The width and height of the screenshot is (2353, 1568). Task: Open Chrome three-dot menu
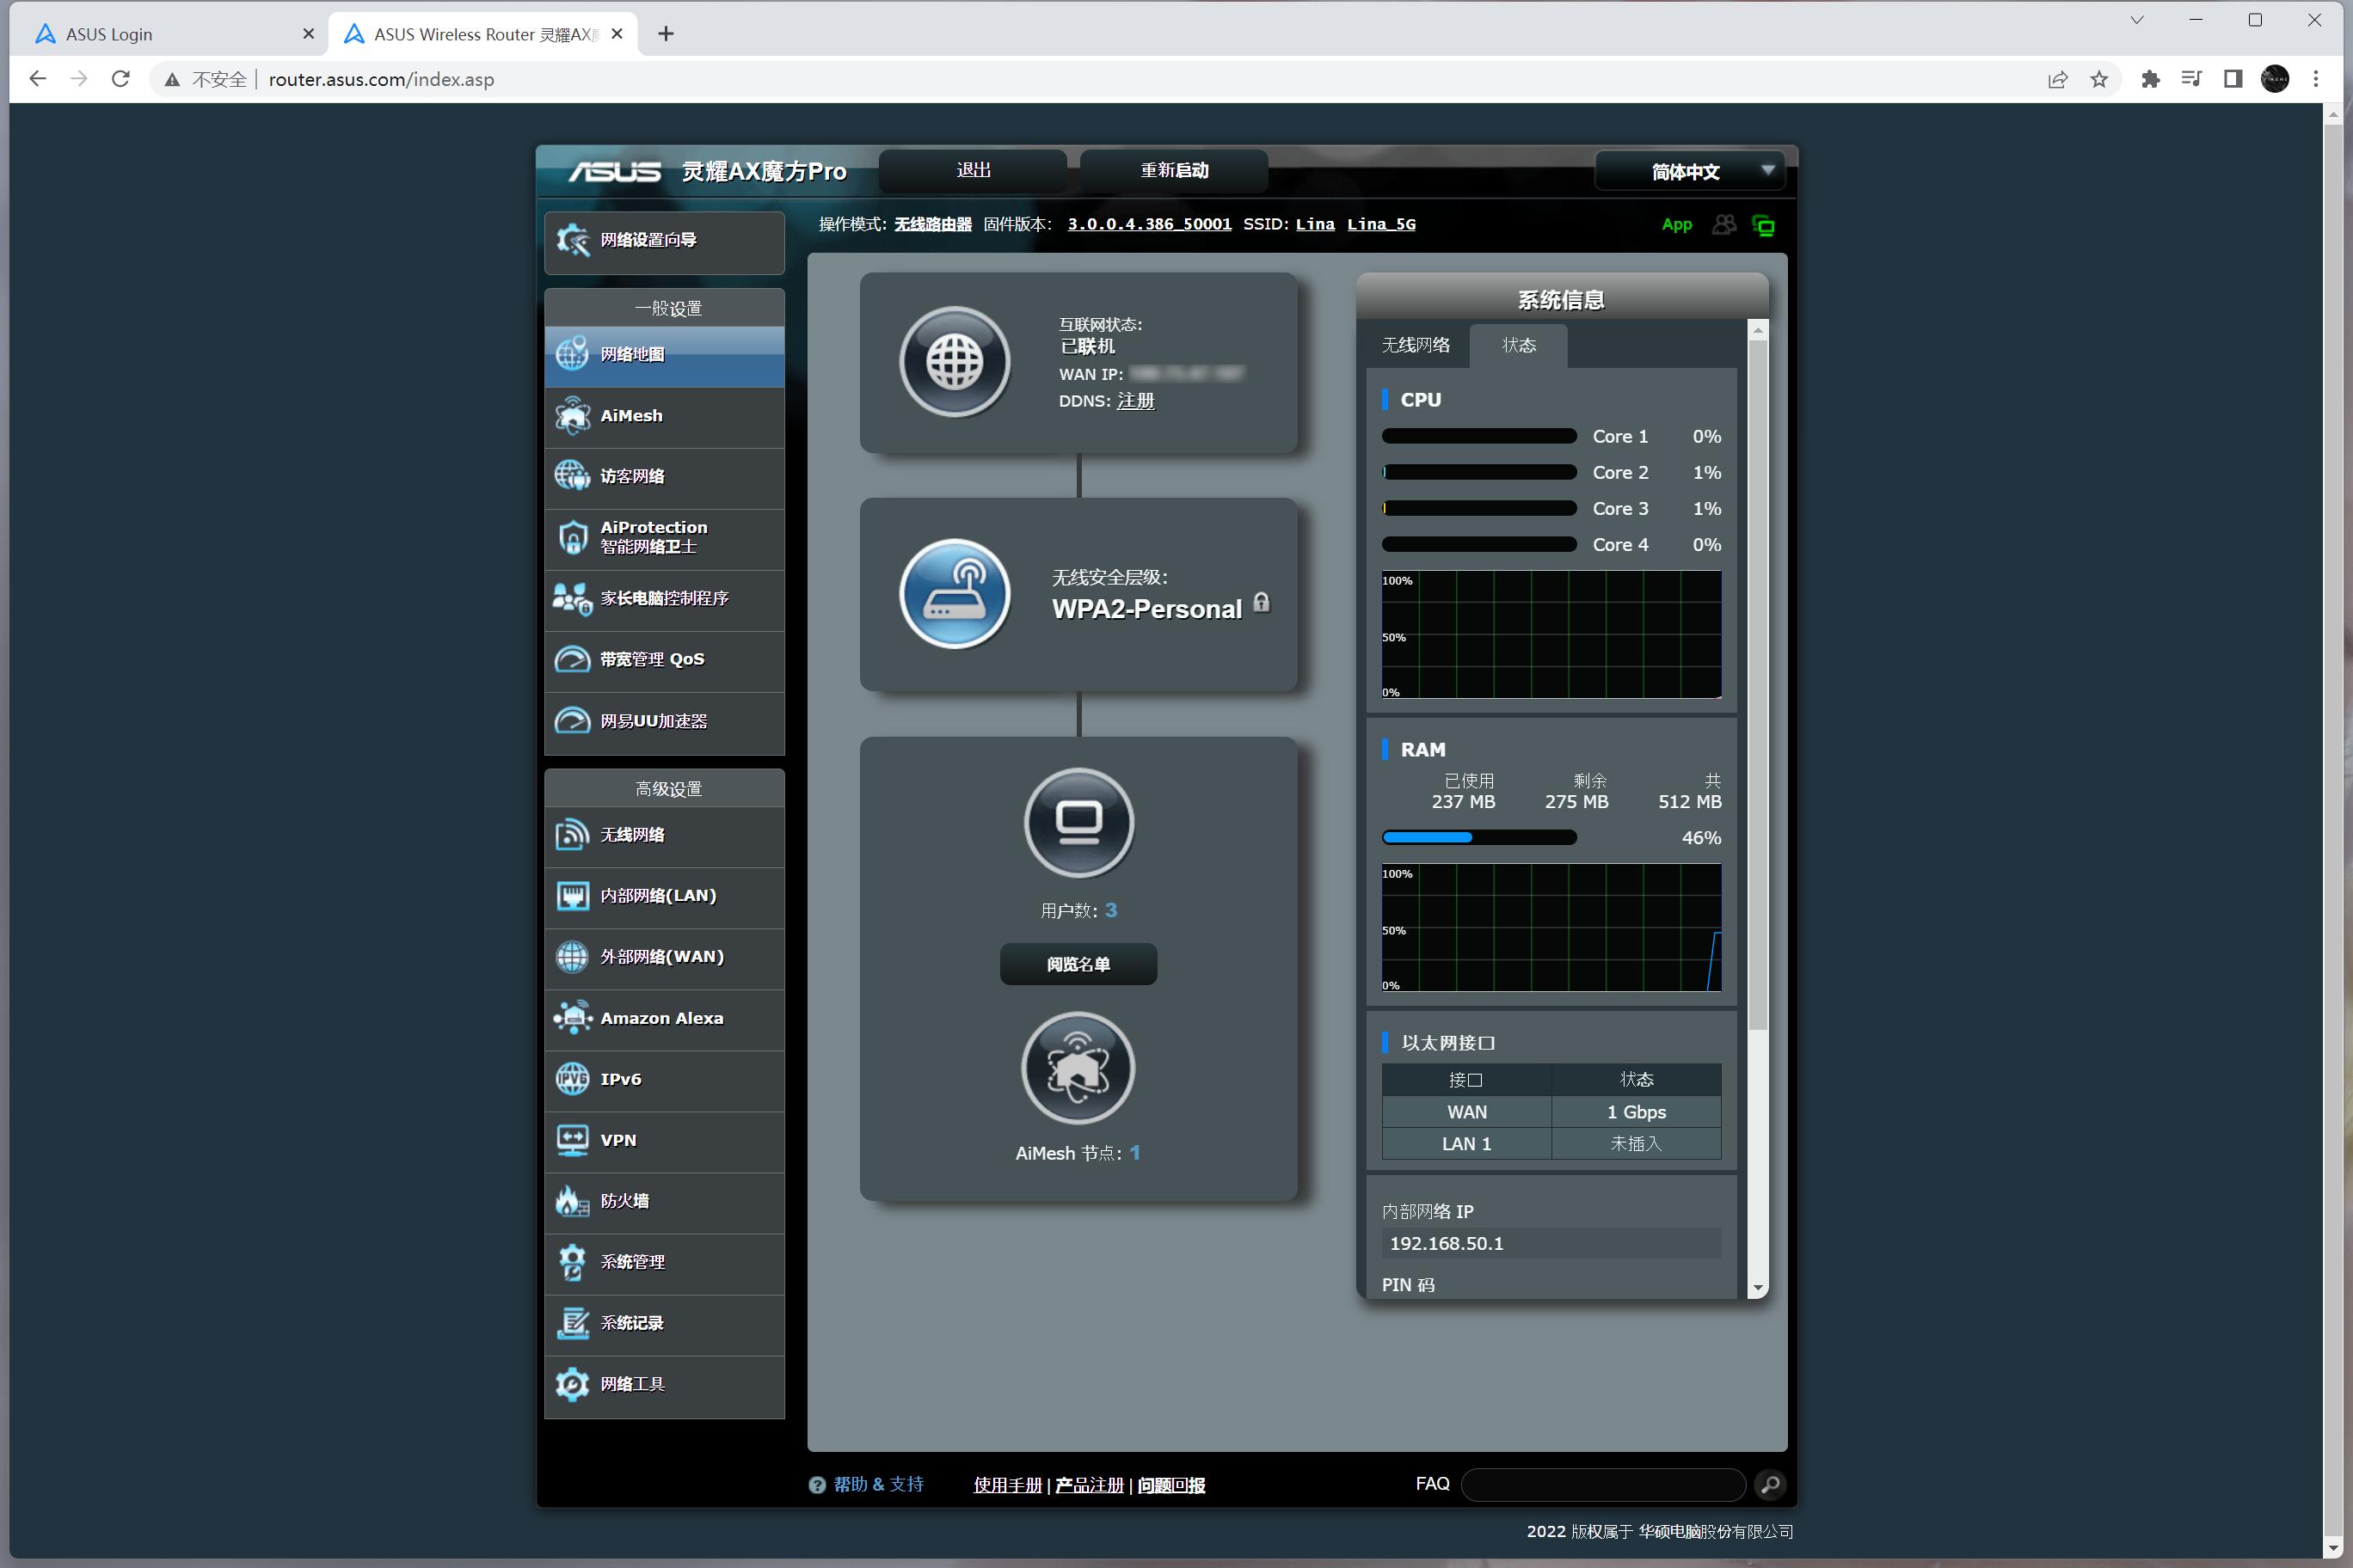point(2315,79)
